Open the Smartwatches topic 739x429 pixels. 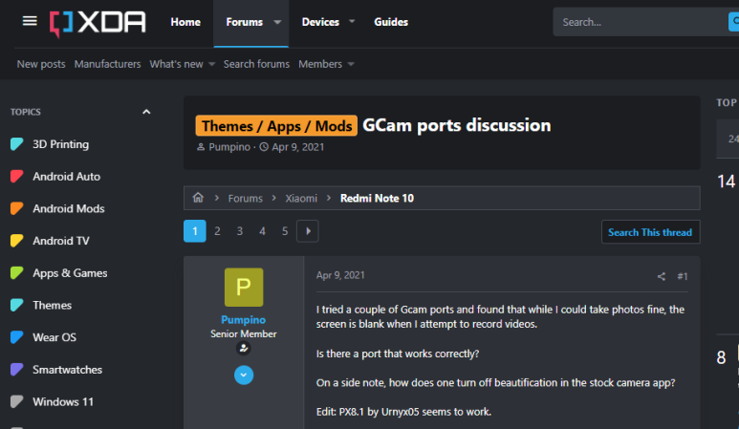pos(67,370)
